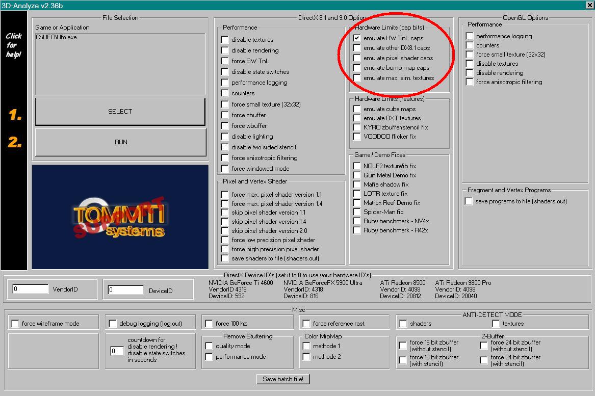Check Ruby benchmark - NV4x
This screenshot has height=396, width=595.
click(357, 221)
